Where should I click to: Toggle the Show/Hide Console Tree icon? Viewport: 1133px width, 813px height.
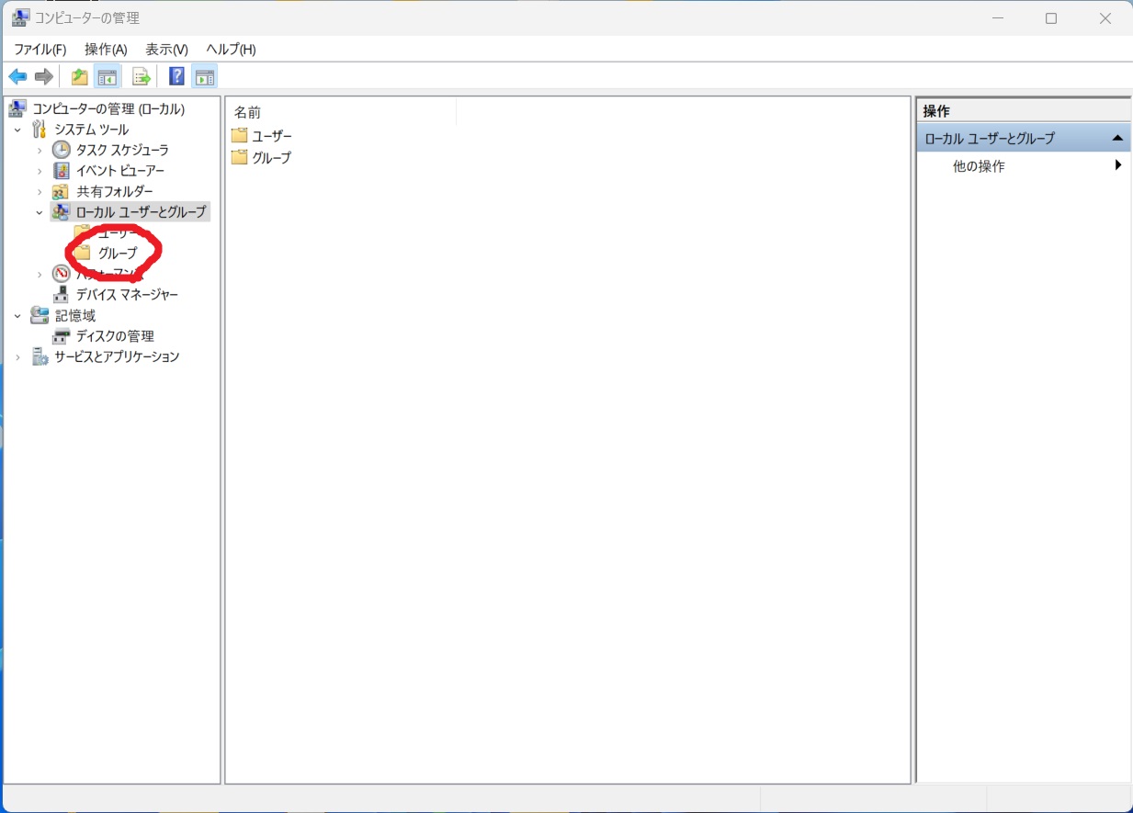[x=108, y=76]
